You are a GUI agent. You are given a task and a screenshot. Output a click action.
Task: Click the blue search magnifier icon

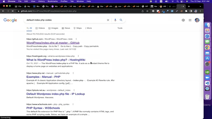(x=121, y=20)
